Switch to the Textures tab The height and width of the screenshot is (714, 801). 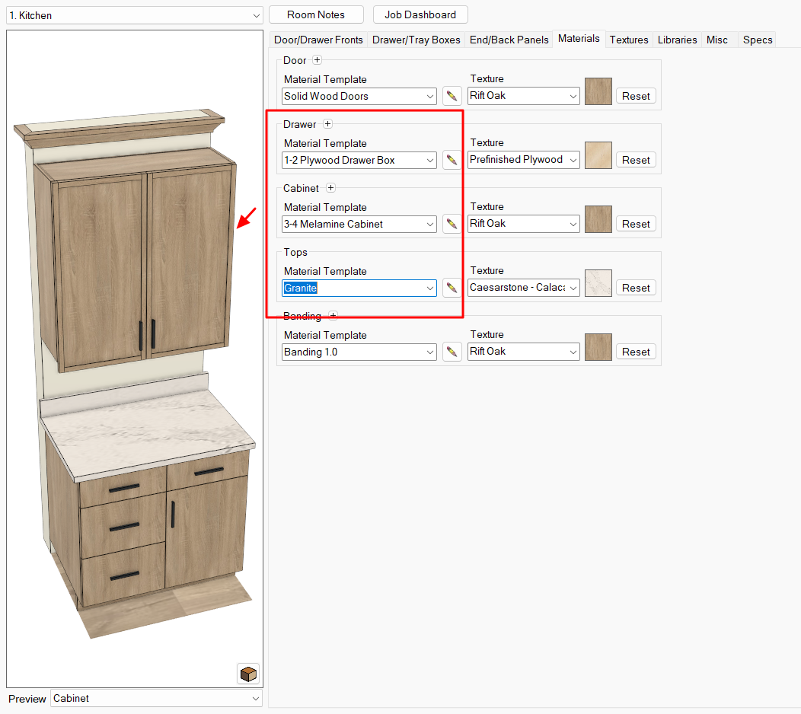point(629,40)
